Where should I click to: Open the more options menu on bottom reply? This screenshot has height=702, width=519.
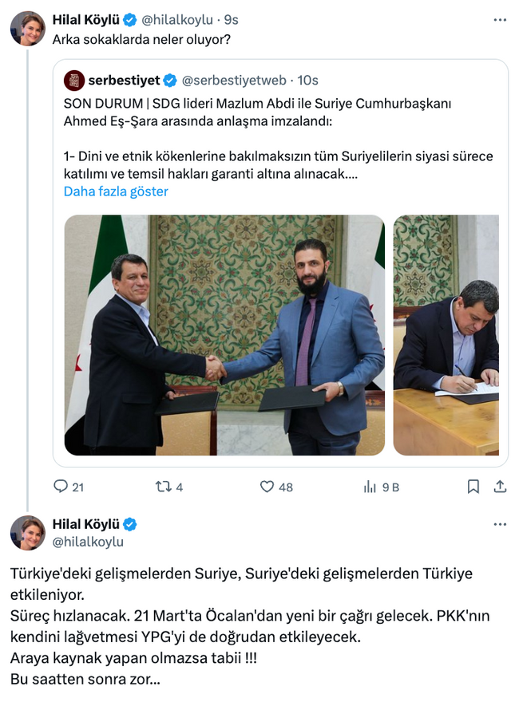pyautogui.click(x=501, y=525)
